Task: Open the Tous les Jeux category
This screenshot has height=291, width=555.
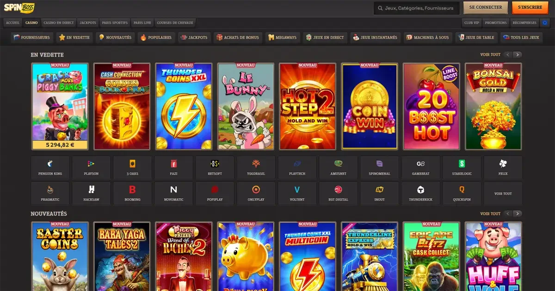Action: 521,37
